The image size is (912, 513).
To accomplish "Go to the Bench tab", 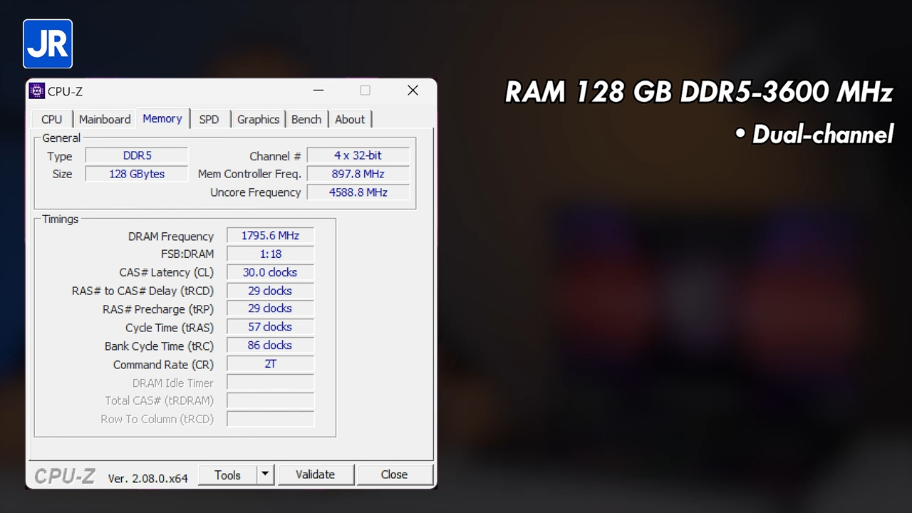I will click(x=306, y=120).
